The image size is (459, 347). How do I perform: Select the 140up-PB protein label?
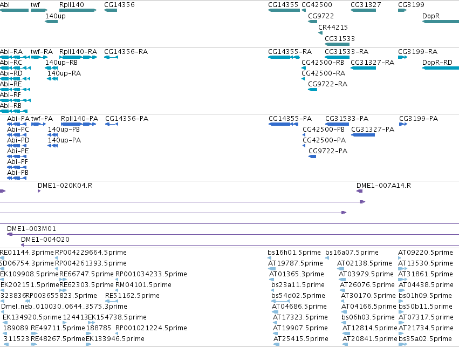pyautogui.click(x=64, y=130)
